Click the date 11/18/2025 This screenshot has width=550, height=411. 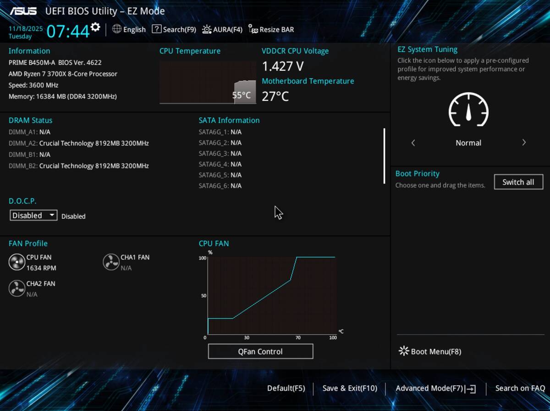[x=26, y=28]
